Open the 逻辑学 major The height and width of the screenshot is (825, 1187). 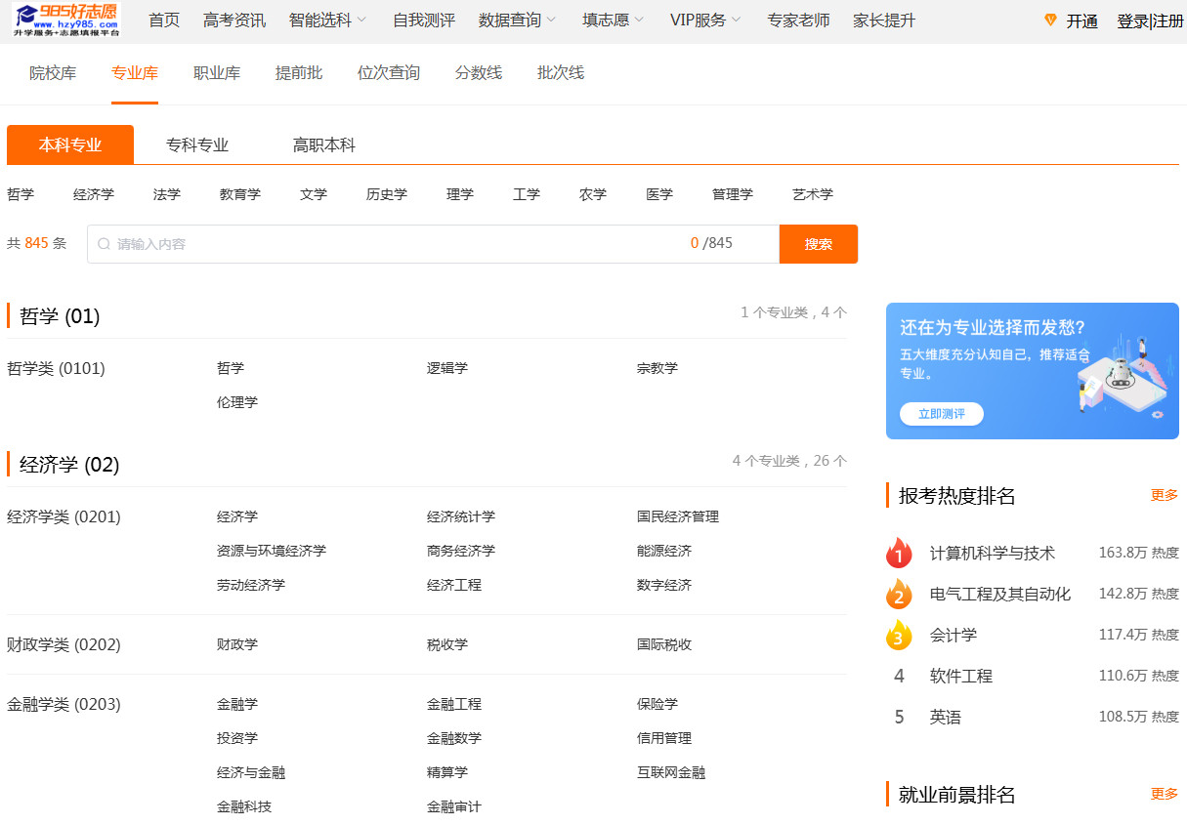447,368
